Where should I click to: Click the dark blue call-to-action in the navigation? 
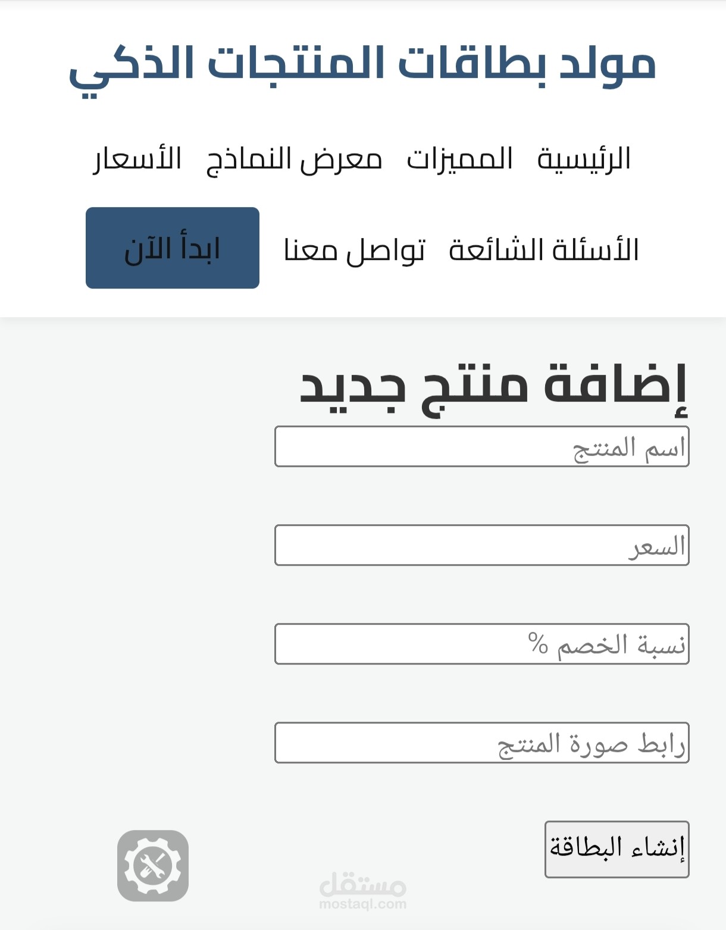[173, 248]
